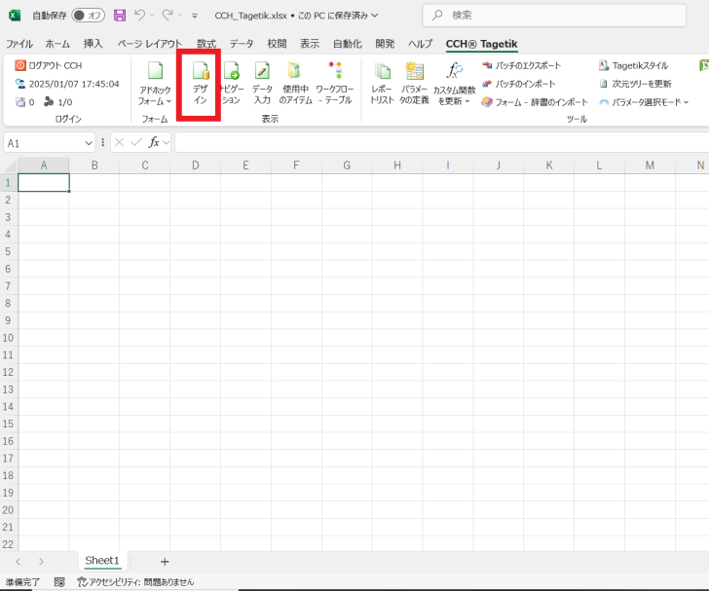The image size is (709, 591).
Task: Click the ワークフローテーブル (Workflow Table) icon
Action: tap(334, 83)
